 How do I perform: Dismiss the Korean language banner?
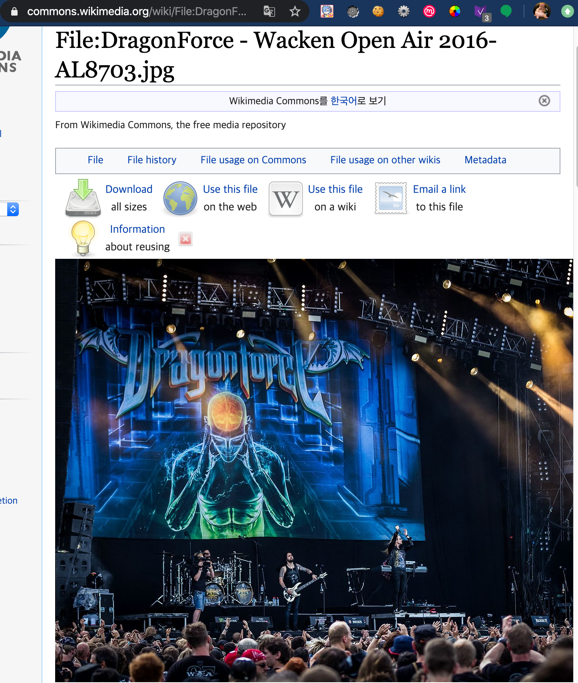pyautogui.click(x=544, y=101)
